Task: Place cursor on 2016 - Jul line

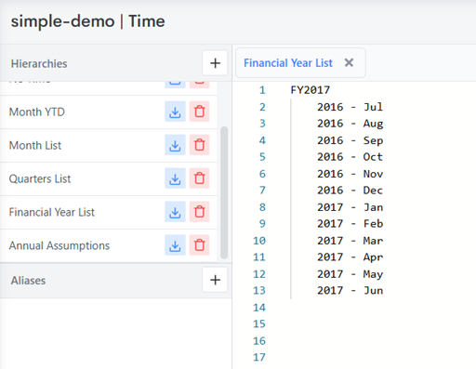Action: click(350, 107)
